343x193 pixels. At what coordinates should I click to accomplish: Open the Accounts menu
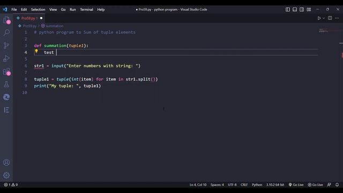(6, 162)
